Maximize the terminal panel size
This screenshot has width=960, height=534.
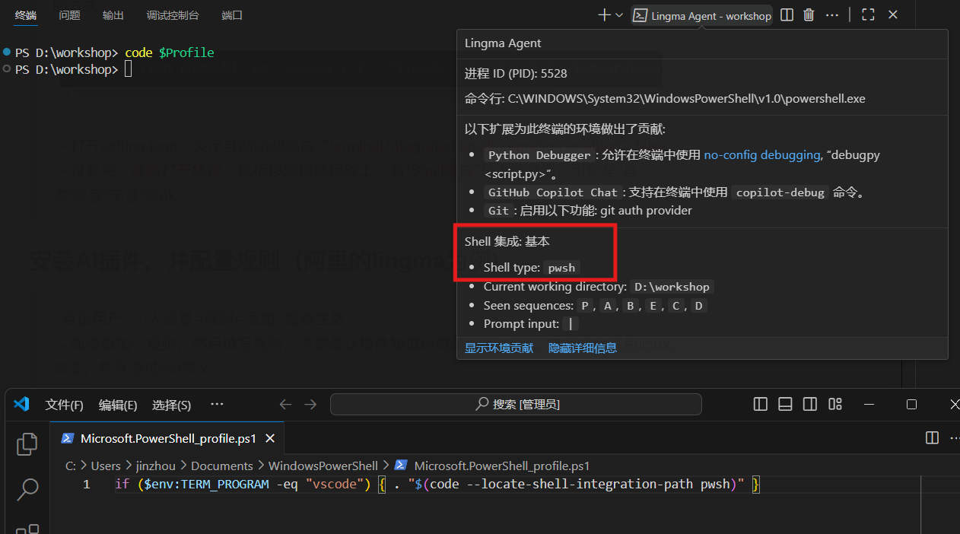pos(868,14)
